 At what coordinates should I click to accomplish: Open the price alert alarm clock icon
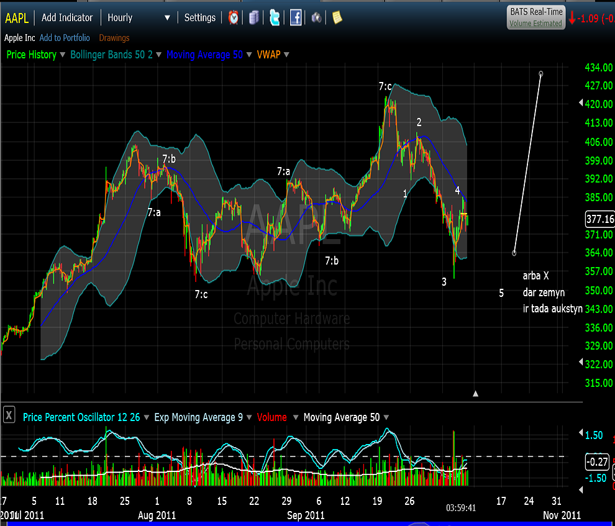[x=234, y=17]
